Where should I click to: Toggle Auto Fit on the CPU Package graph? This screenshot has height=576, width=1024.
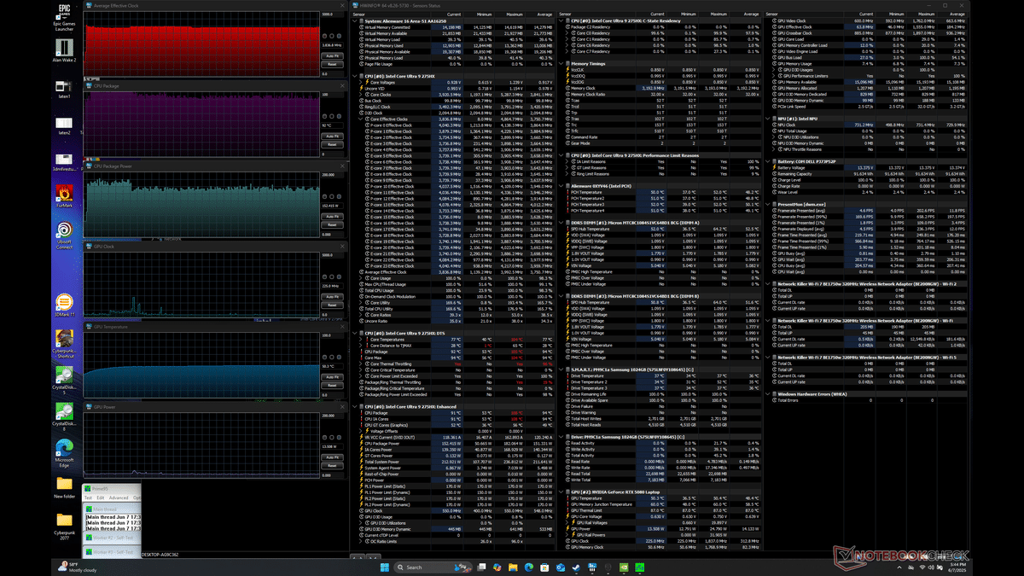point(331,135)
